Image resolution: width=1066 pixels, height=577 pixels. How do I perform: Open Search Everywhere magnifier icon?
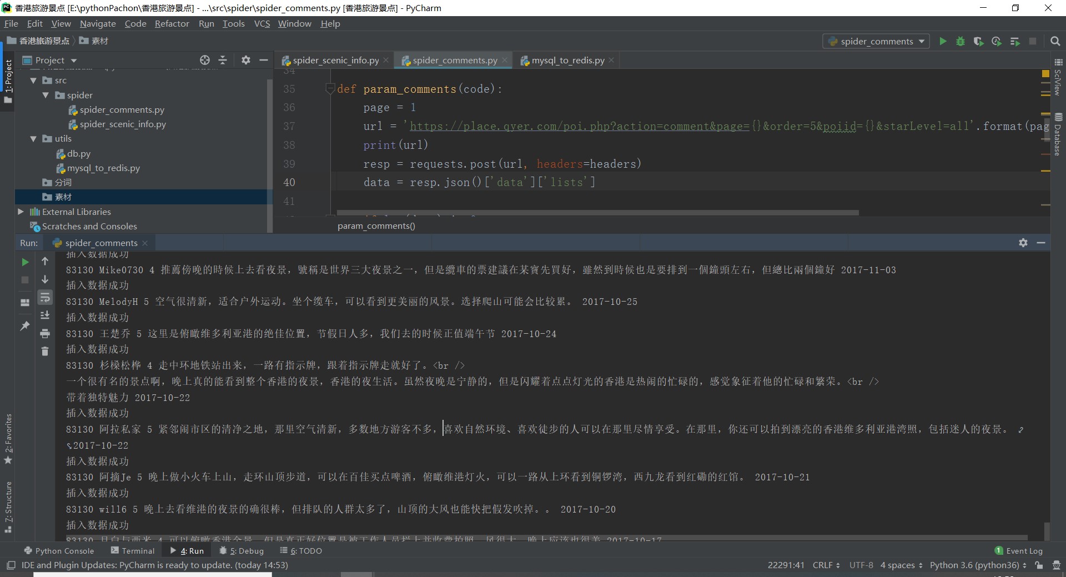tap(1055, 41)
